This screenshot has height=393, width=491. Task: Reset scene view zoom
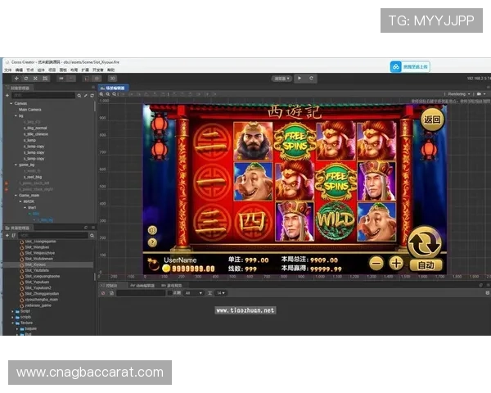(115, 94)
